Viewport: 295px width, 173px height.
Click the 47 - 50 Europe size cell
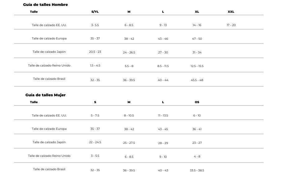(x=197, y=39)
